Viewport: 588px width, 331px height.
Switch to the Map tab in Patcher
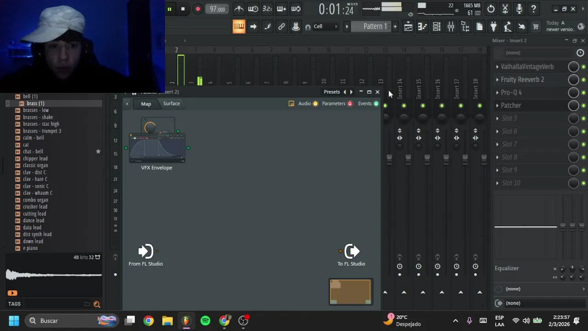(146, 104)
